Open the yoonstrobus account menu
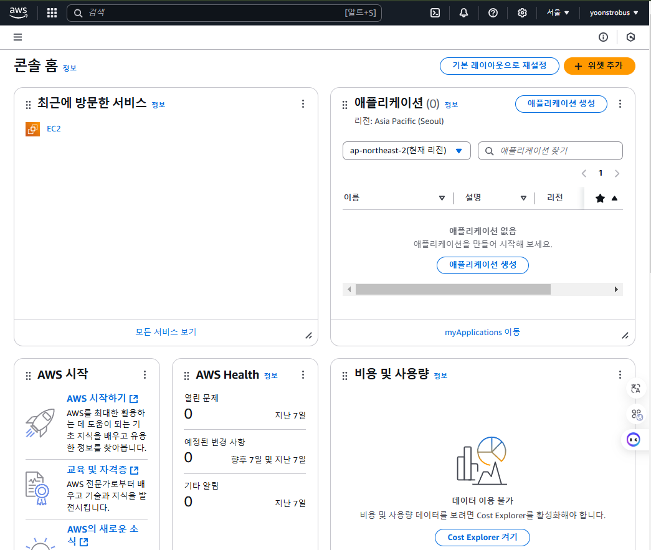651x550 pixels. pos(614,13)
